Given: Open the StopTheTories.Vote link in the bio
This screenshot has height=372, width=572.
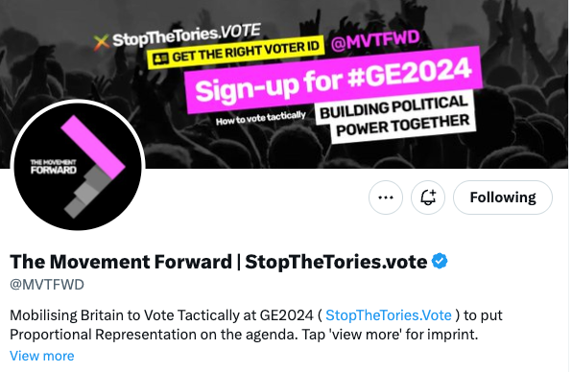Looking at the screenshot, I should tap(388, 315).
